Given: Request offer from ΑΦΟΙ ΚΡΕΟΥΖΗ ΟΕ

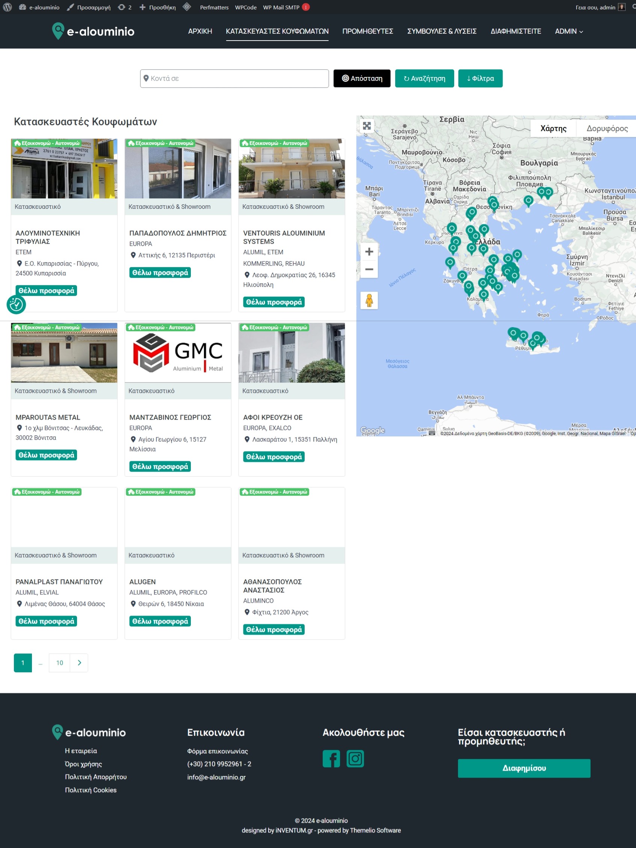Looking at the screenshot, I should pos(274,457).
